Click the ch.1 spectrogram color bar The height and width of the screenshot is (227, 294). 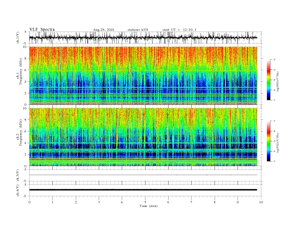coord(268,80)
